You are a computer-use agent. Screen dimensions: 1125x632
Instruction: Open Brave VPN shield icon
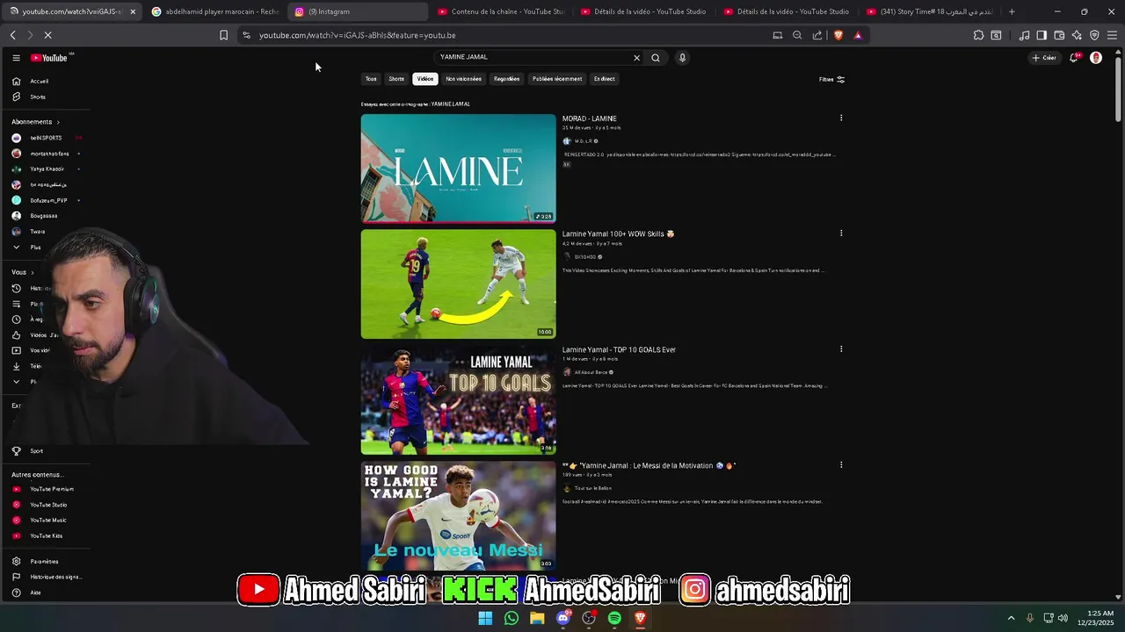tap(1094, 35)
